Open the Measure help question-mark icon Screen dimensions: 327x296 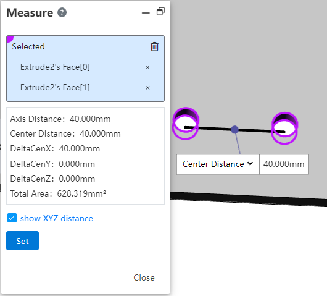[x=62, y=12]
